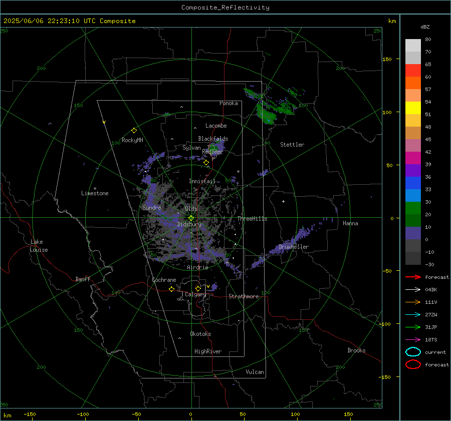
Task: Click the yellow diamond marker beside RockyMH
Action: pos(134,131)
